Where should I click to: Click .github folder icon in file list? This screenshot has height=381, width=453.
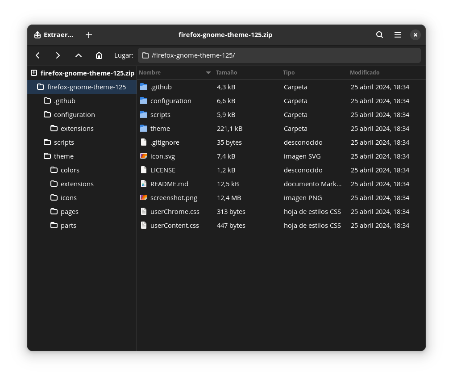click(x=144, y=87)
